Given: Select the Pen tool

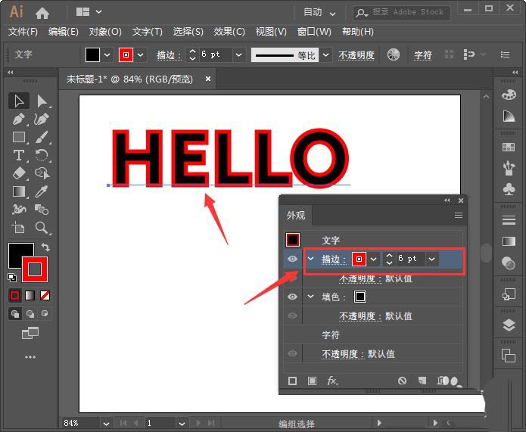Looking at the screenshot, I should 19,119.
